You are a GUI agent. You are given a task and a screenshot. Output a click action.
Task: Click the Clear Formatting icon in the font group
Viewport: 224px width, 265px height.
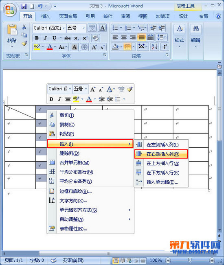click(x=95, y=38)
